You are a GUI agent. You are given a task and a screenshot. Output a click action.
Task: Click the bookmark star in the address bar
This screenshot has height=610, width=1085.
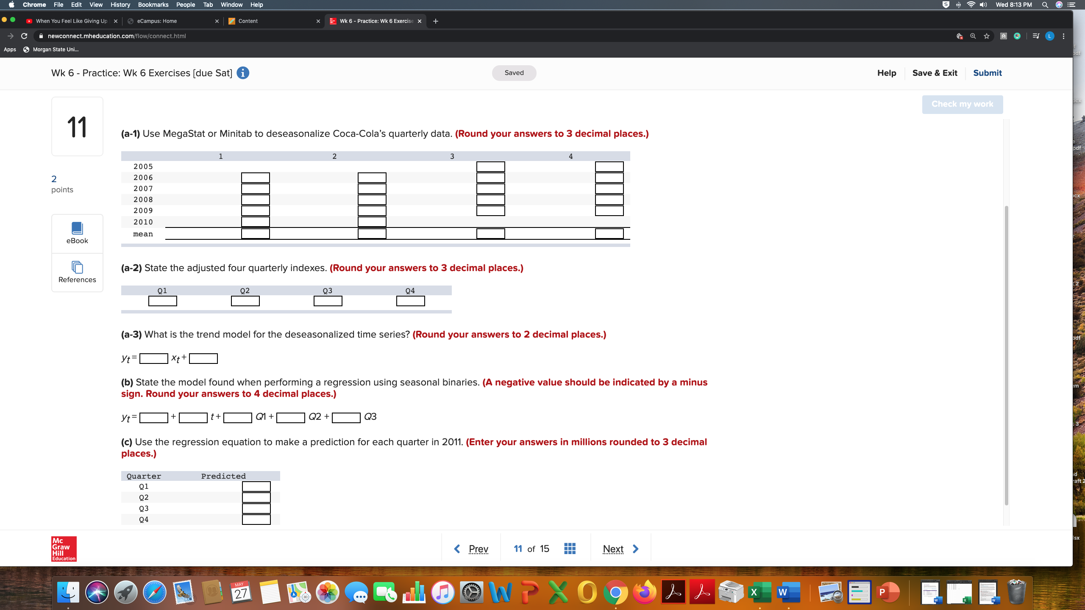[986, 36]
